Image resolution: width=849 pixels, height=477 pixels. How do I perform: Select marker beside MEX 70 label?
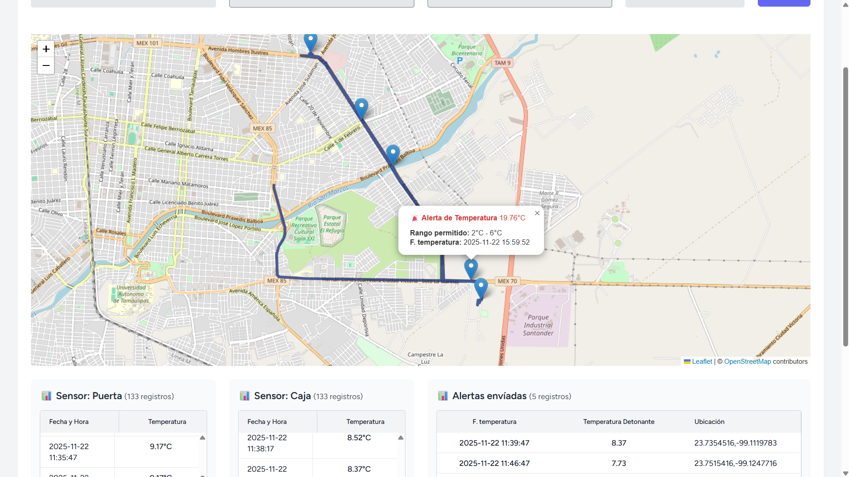point(481,288)
